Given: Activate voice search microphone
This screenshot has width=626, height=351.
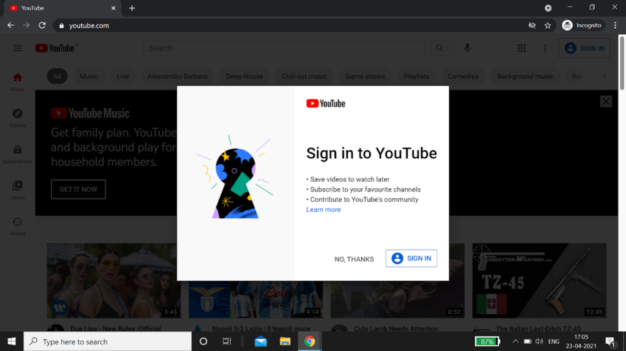Looking at the screenshot, I should point(468,48).
